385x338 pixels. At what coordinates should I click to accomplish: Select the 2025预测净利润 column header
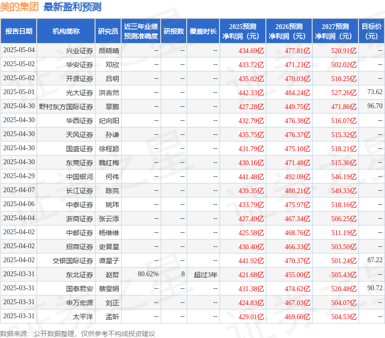coord(243,31)
